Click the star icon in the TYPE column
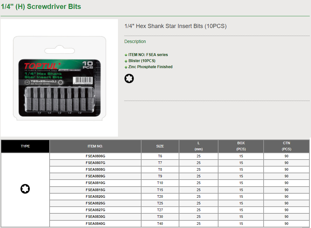The image size is (311, 228). point(25,189)
